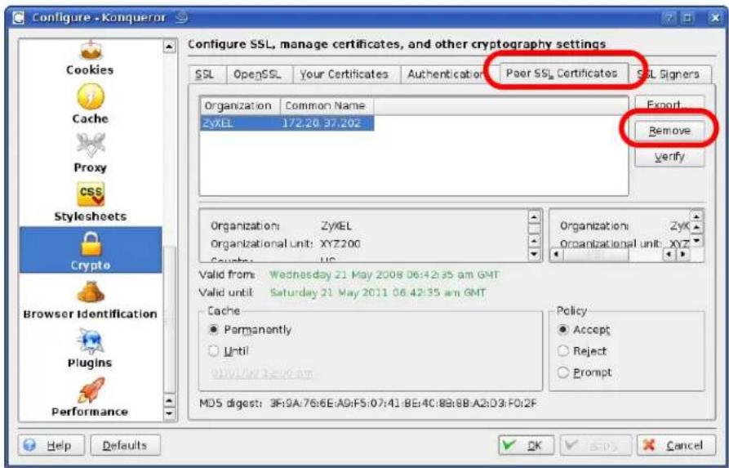Click the Until date input field
Image resolution: width=729 pixels, height=468 pixels.
[262, 373]
